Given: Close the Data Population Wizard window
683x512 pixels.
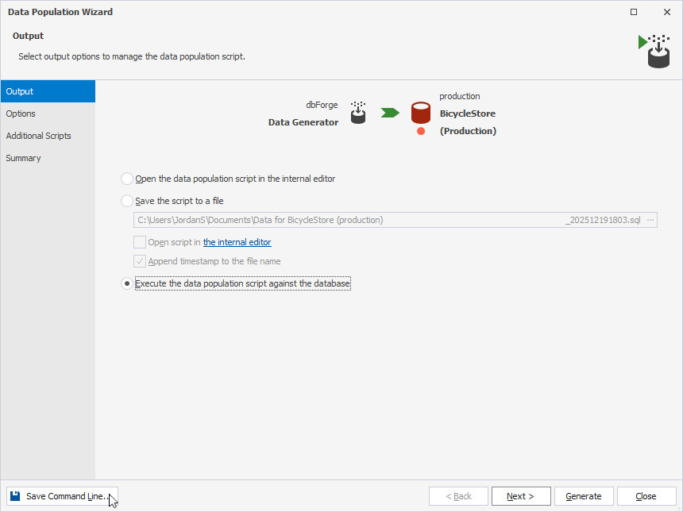Looking at the screenshot, I should pos(667,12).
